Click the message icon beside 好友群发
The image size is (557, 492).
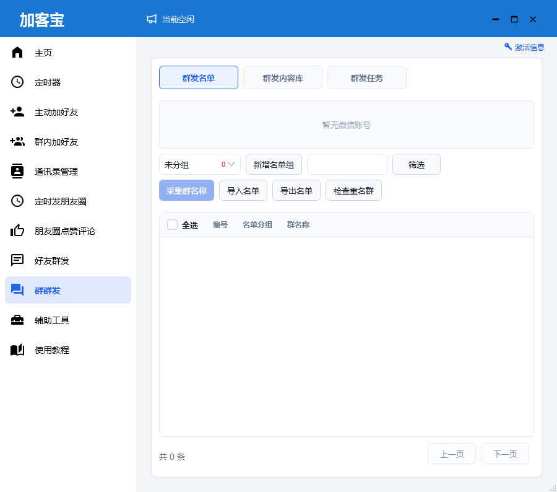click(x=17, y=260)
